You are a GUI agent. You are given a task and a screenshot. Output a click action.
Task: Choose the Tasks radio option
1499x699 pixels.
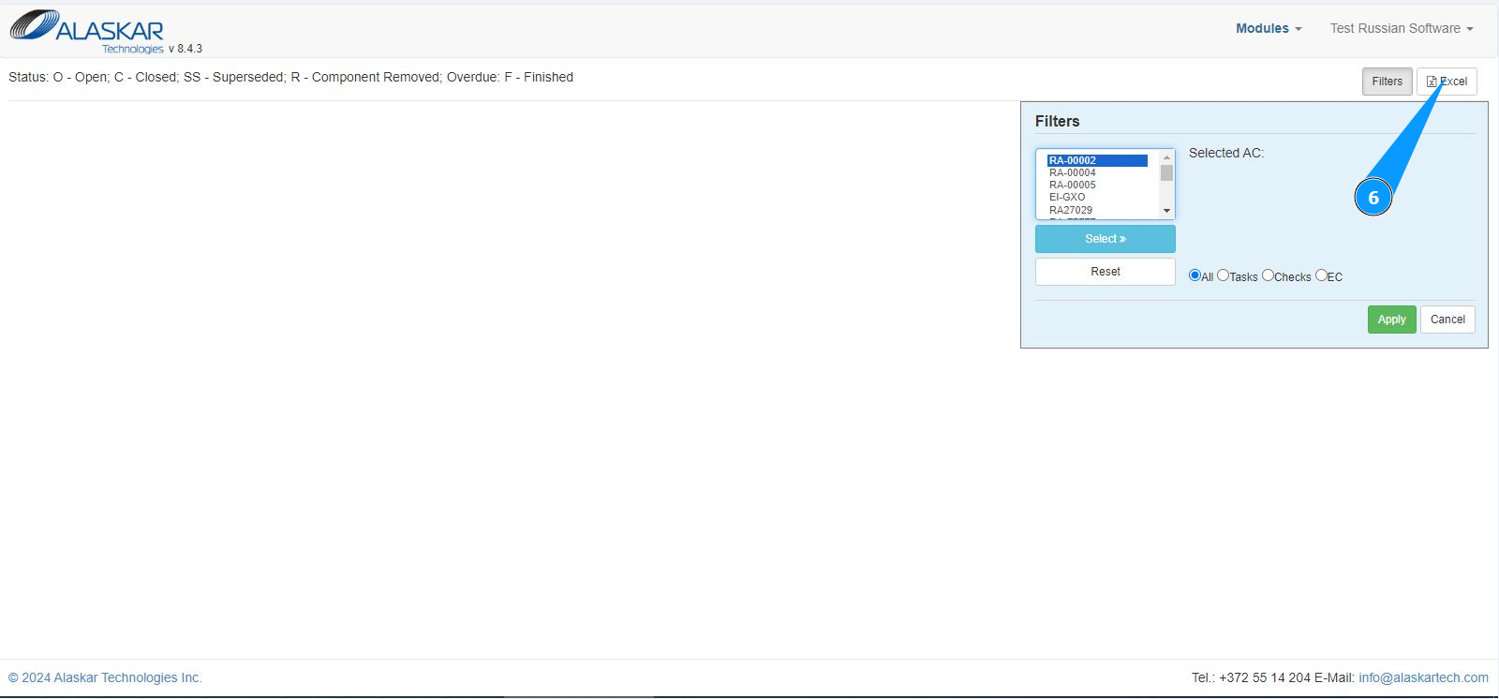[x=1223, y=275]
